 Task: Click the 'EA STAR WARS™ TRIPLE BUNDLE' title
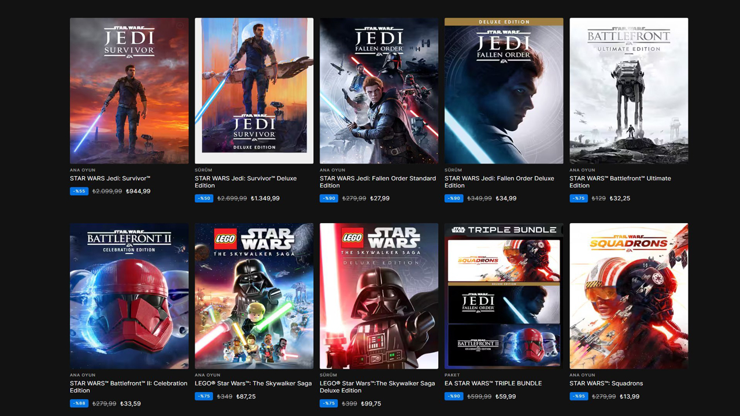point(493,384)
